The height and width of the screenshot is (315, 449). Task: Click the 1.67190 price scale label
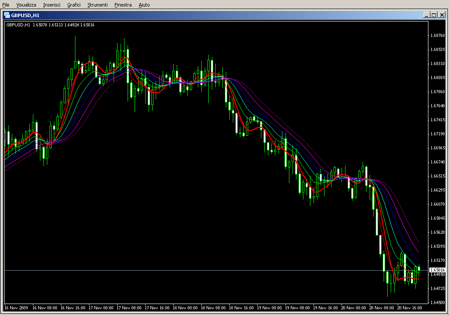click(438, 134)
